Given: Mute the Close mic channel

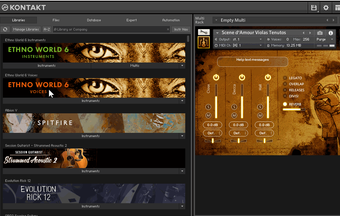Looking at the screenshot, I should click(x=208, y=115).
